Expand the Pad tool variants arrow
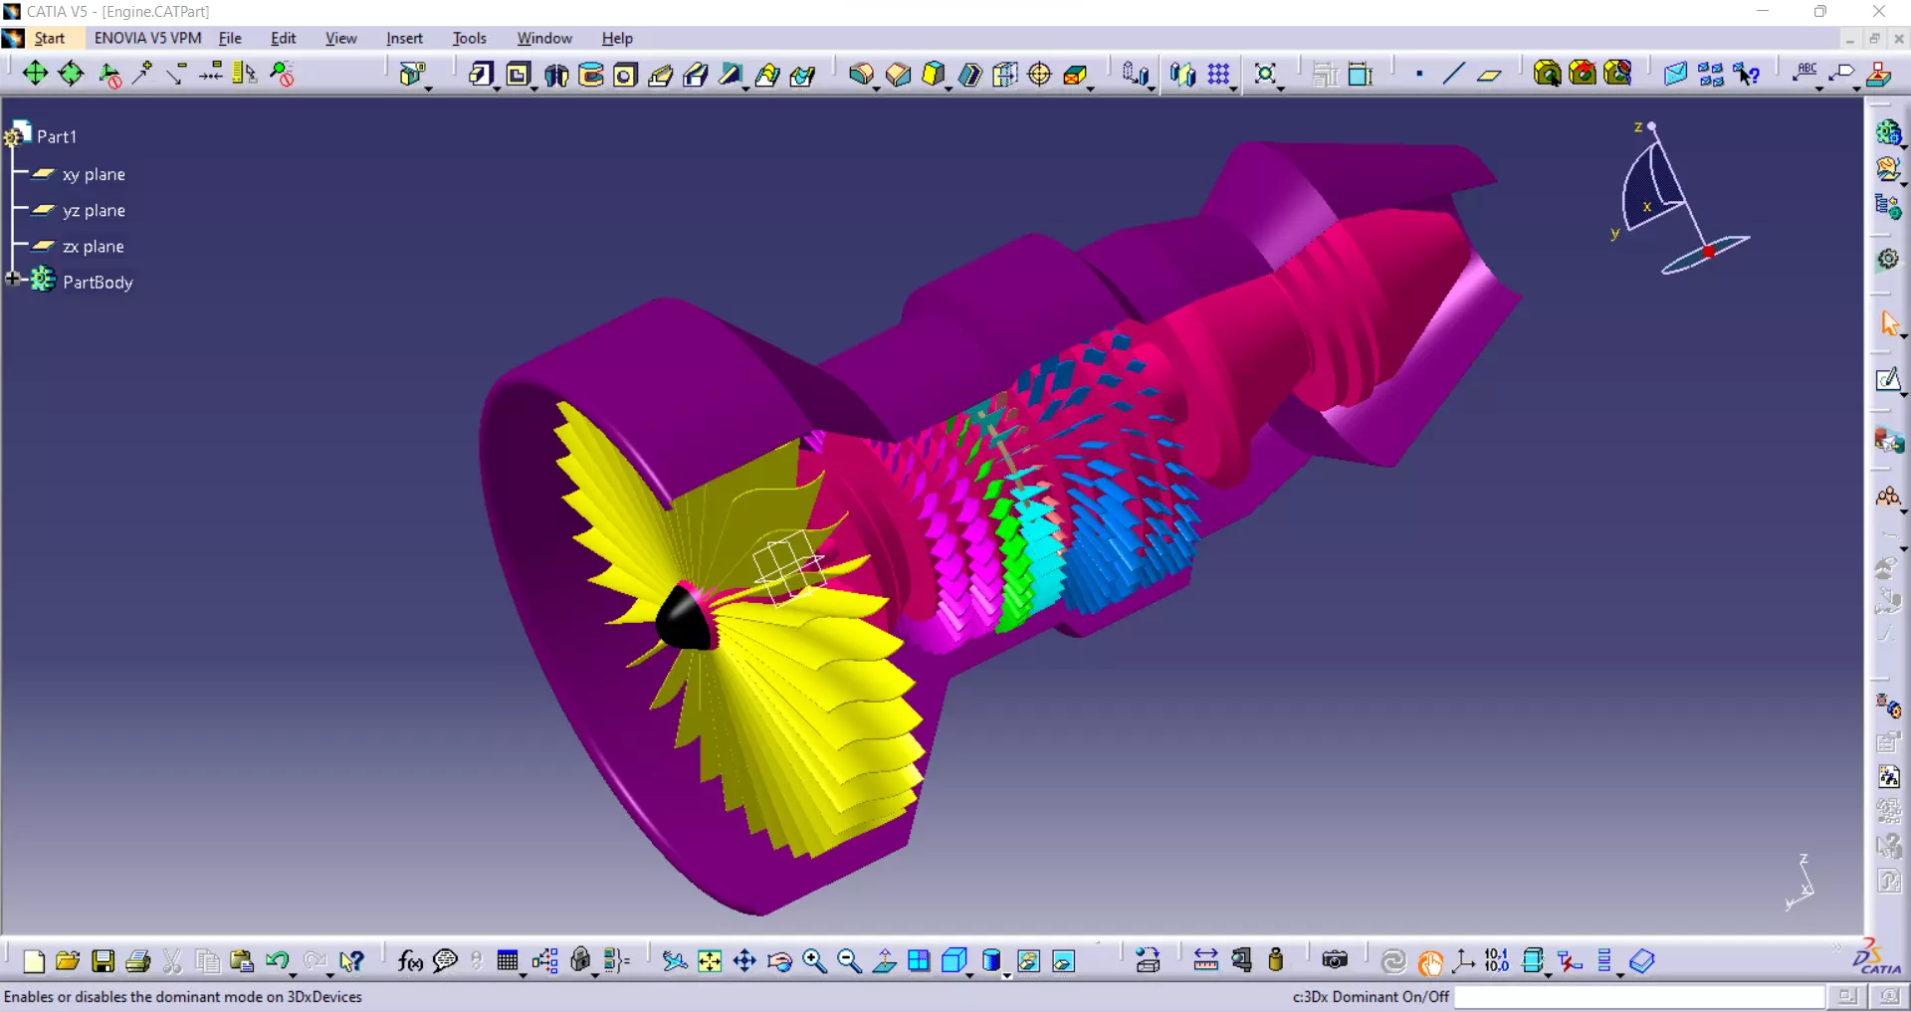 click(x=496, y=89)
